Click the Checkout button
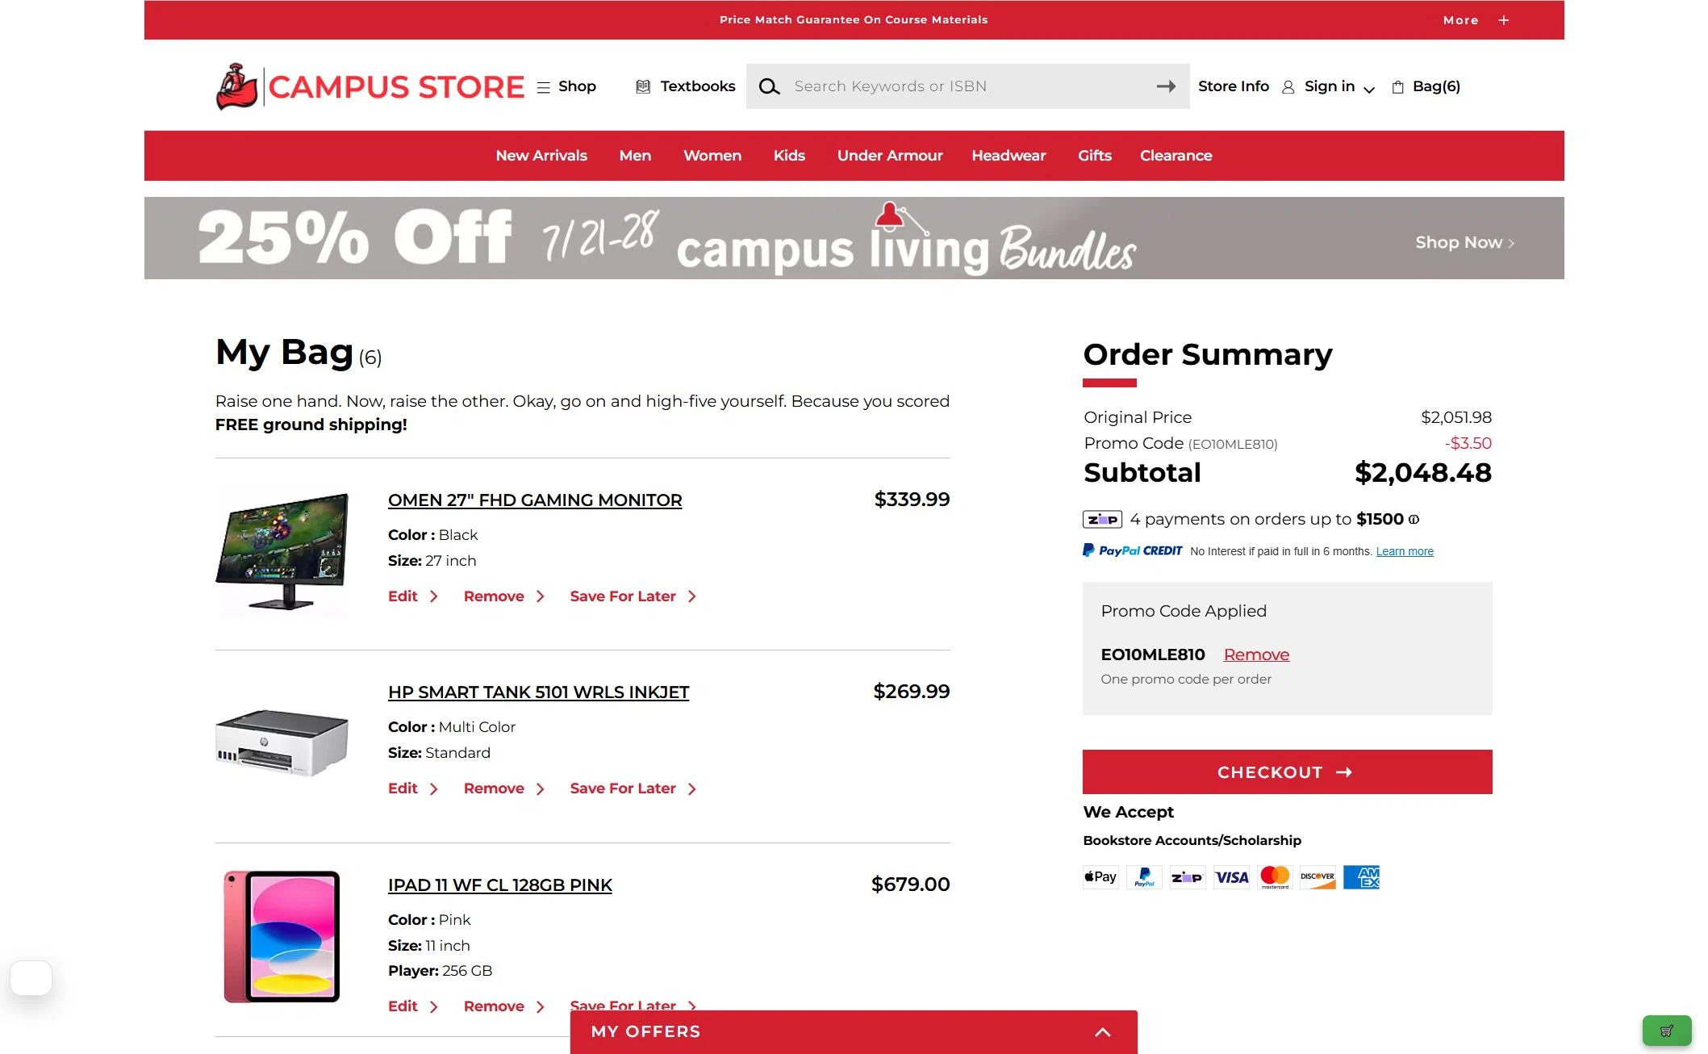Image resolution: width=1708 pixels, height=1054 pixels. tap(1287, 772)
